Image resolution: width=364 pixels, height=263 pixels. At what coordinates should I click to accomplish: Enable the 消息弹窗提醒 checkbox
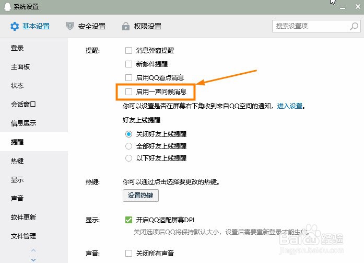(128, 50)
